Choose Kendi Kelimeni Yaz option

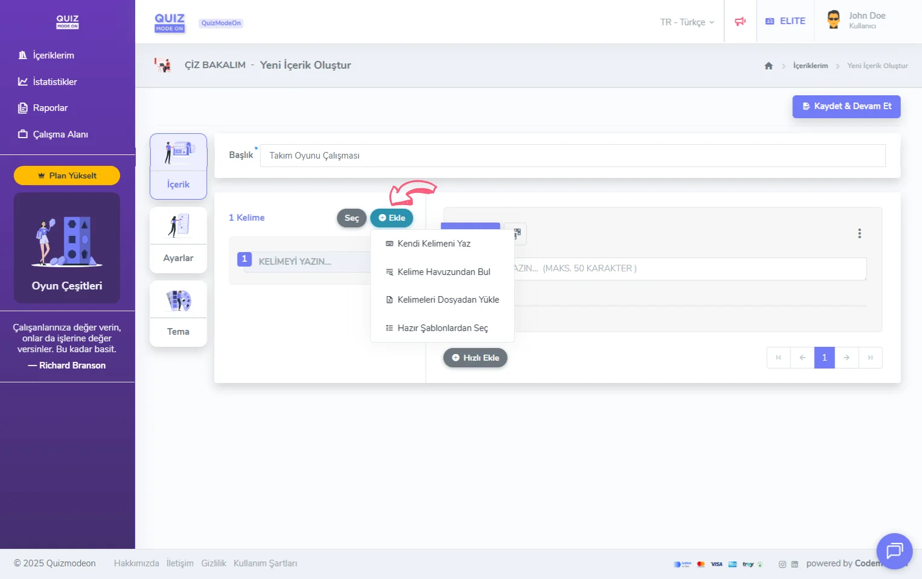[x=433, y=244]
